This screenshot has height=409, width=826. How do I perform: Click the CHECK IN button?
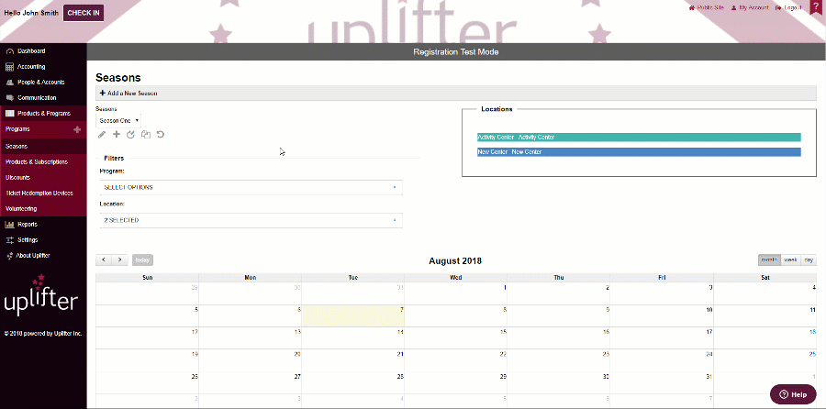coord(84,13)
